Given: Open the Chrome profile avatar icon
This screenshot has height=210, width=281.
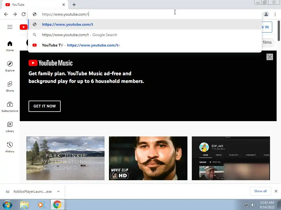Looking at the screenshot, I should pos(266,14).
